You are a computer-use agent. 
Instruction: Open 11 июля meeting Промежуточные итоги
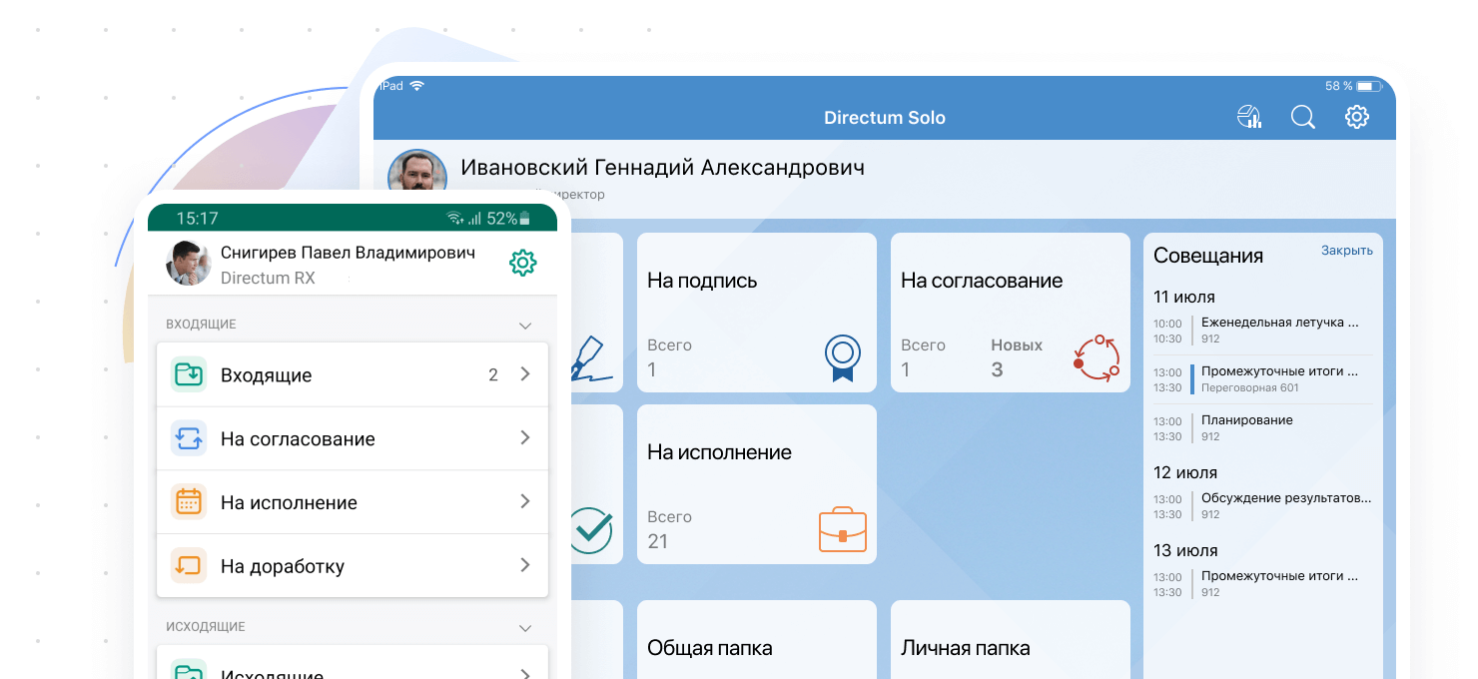[1263, 379]
